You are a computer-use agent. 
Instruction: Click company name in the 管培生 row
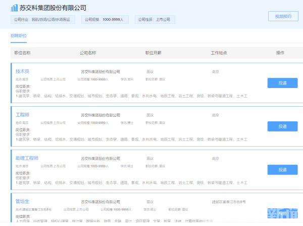pos(100,202)
